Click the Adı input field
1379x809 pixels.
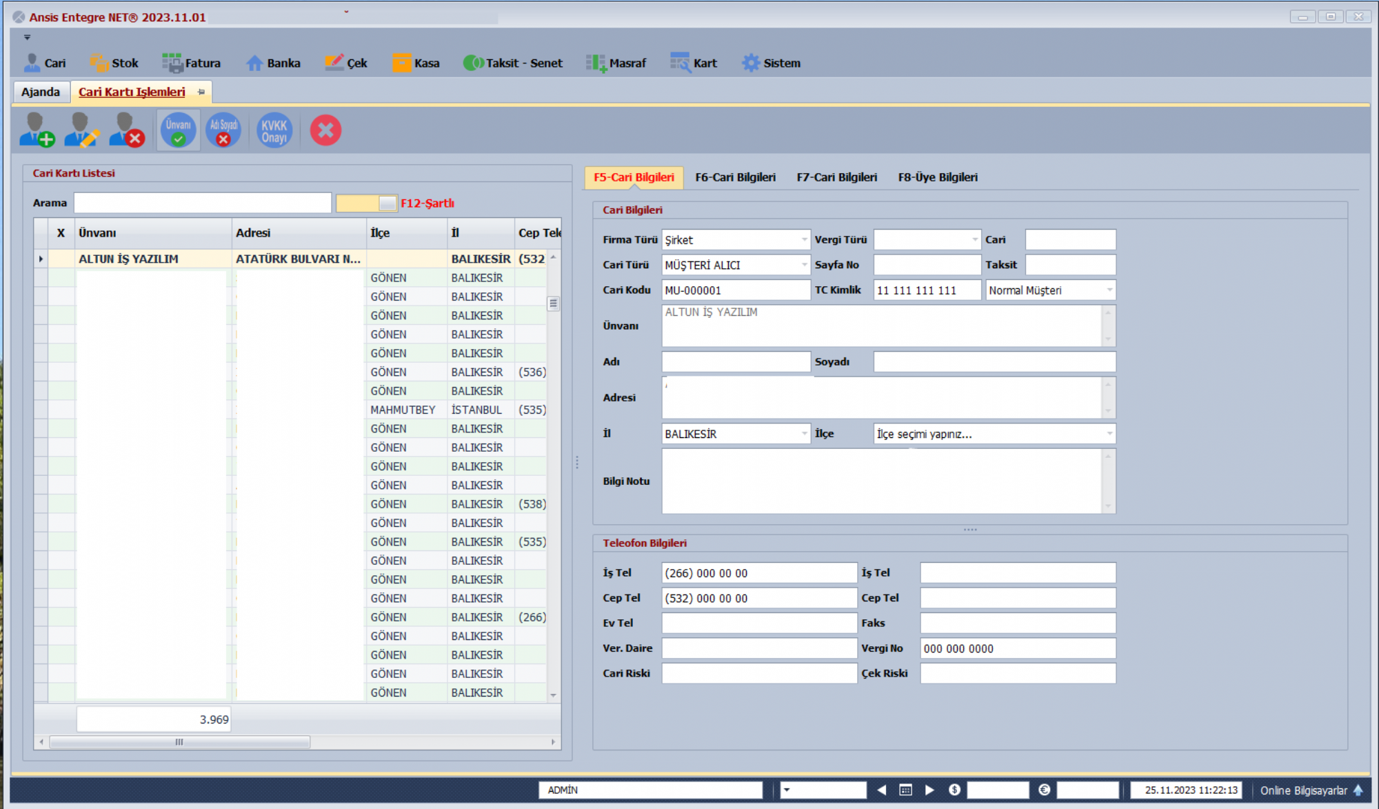click(736, 361)
